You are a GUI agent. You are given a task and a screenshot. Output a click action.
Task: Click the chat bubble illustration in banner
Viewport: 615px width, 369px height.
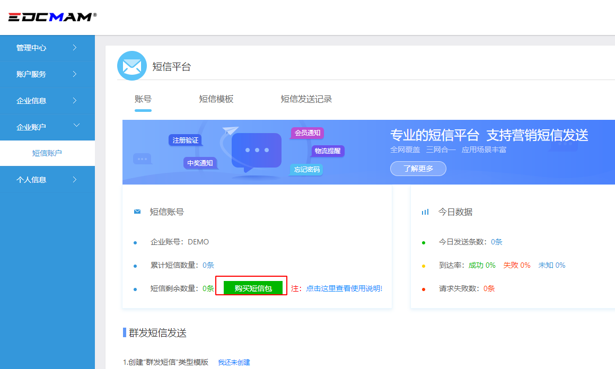[257, 151]
